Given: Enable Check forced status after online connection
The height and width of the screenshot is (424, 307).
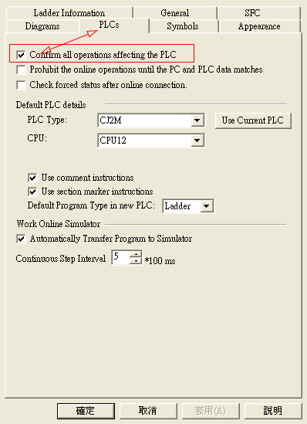Looking at the screenshot, I should tap(21, 85).
